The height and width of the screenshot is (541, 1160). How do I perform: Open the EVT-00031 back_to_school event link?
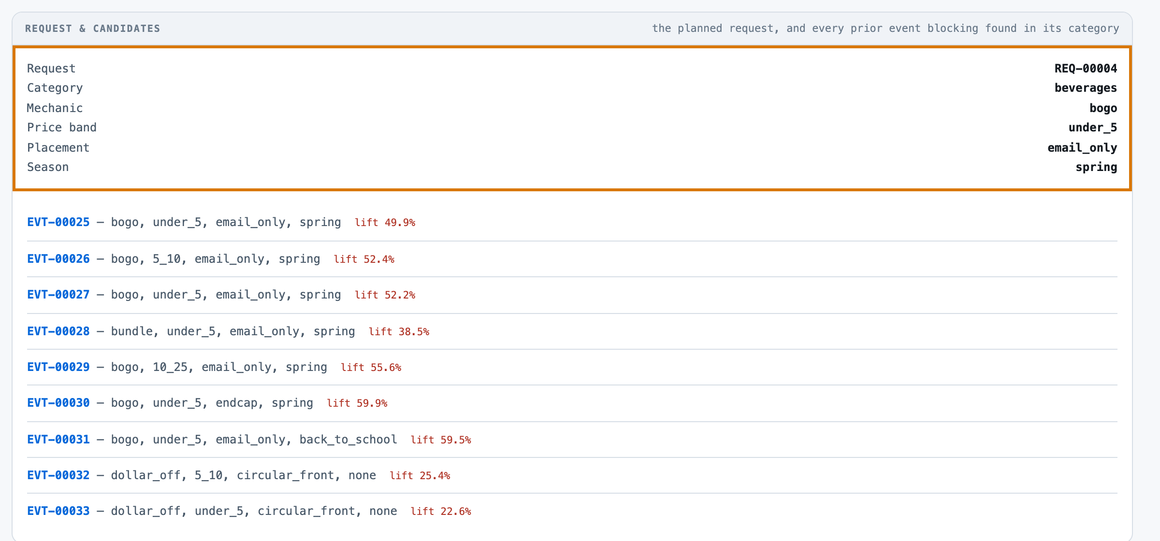coord(58,440)
